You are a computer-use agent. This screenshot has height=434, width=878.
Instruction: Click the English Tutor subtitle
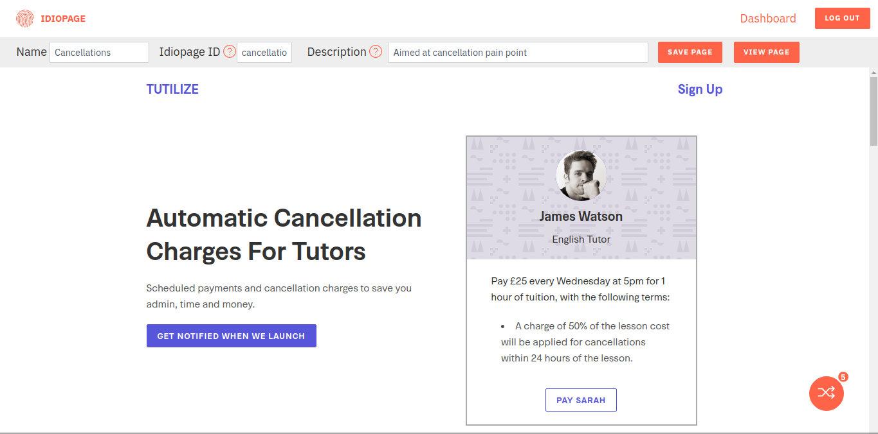coord(581,239)
